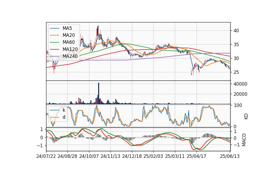Click the 25/02/03 date axis label
The image size is (256, 184).
[x=153, y=156]
